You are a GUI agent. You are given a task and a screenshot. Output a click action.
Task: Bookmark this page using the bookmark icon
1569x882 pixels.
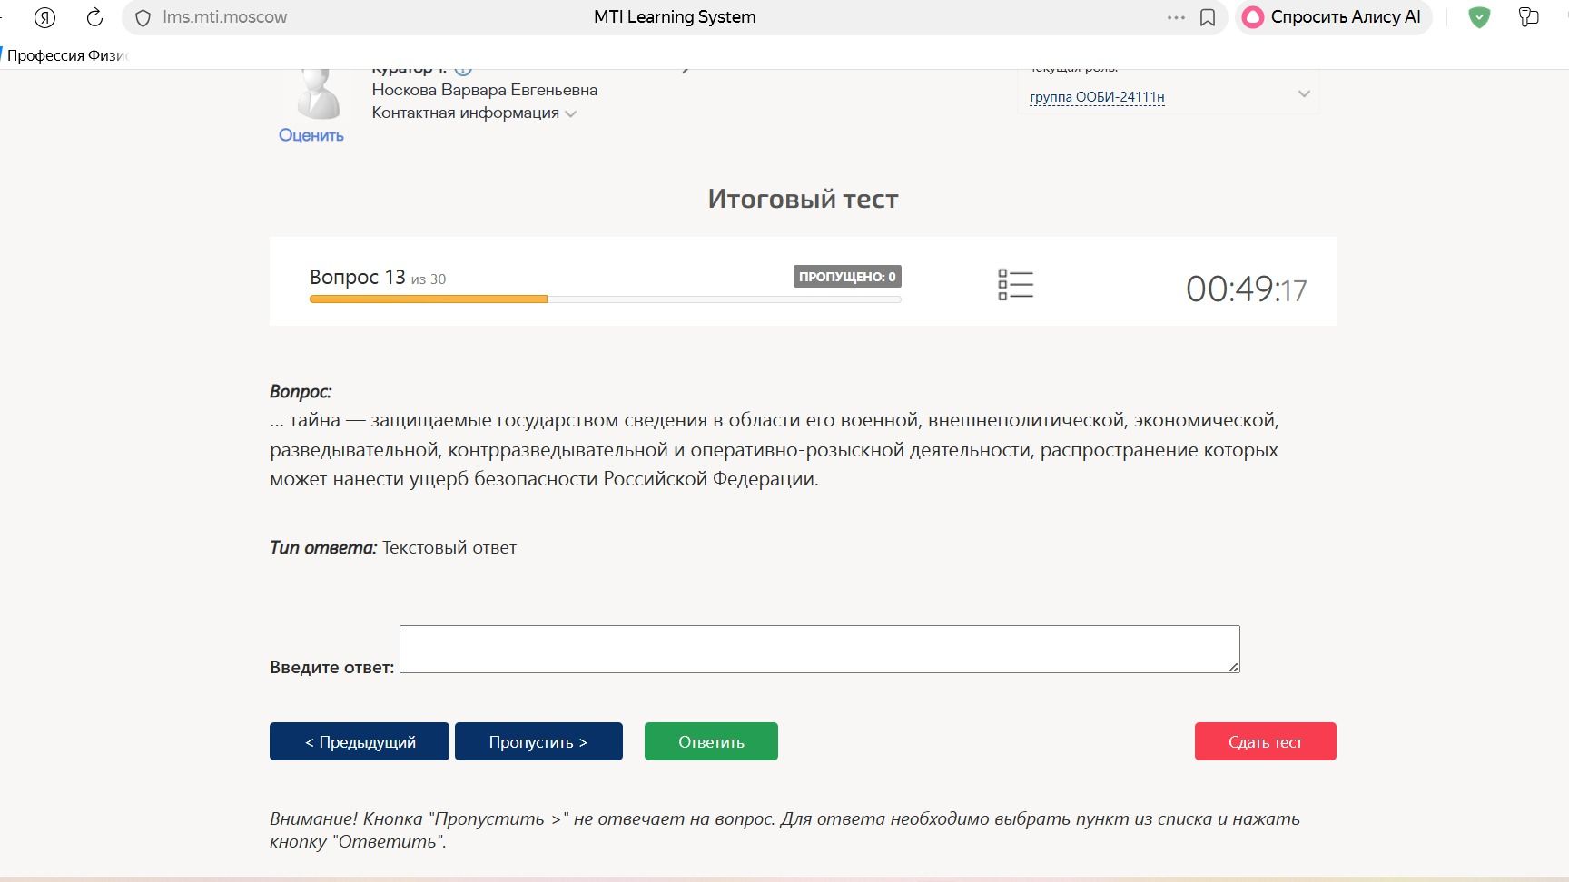pos(1208,18)
